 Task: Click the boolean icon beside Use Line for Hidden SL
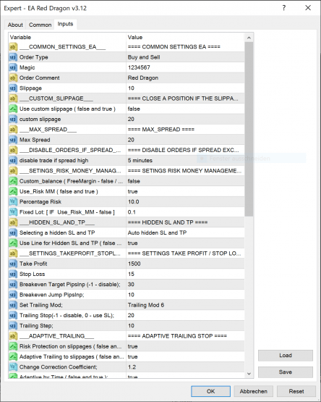pos(13,243)
